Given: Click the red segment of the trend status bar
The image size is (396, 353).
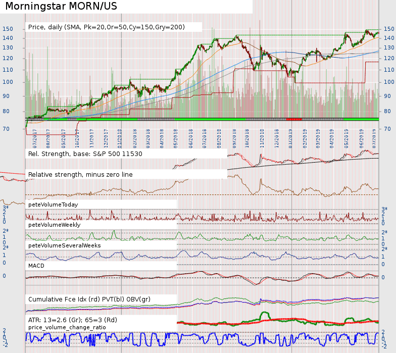Looking at the screenshot, I should tap(294, 119).
